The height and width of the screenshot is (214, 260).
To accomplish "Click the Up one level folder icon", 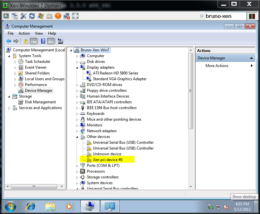I will [x=26, y=41].
